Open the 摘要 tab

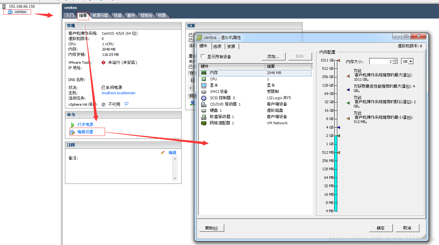[83, 16]
